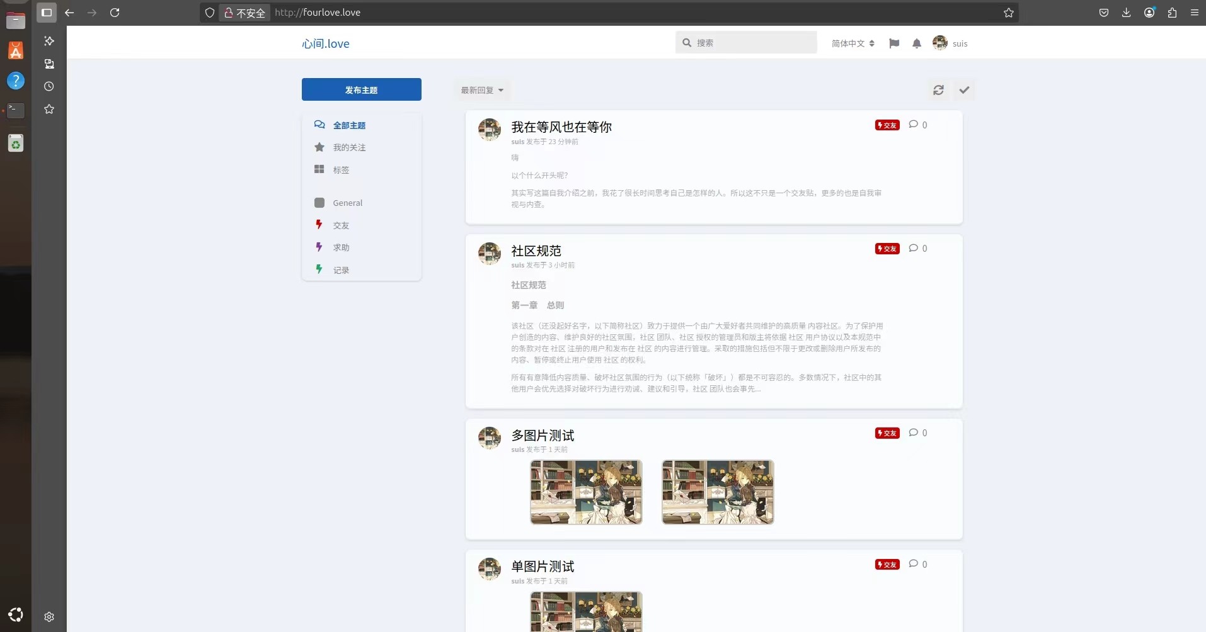Image resolution: width=1206 pixels, height=632 pixels.
Task: Click author avatar on 多图片测试 post
Action: pos(490,437)
